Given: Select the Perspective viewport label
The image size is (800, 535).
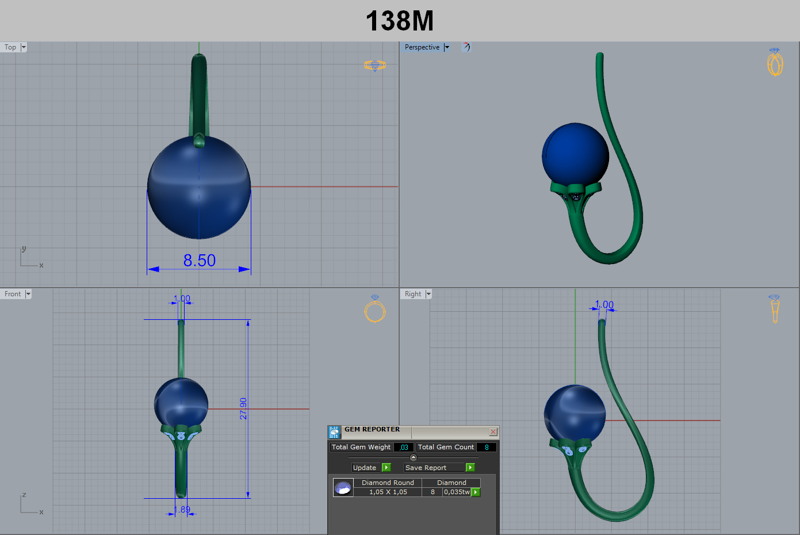Looking at the screenshot, I should point(422,47).
